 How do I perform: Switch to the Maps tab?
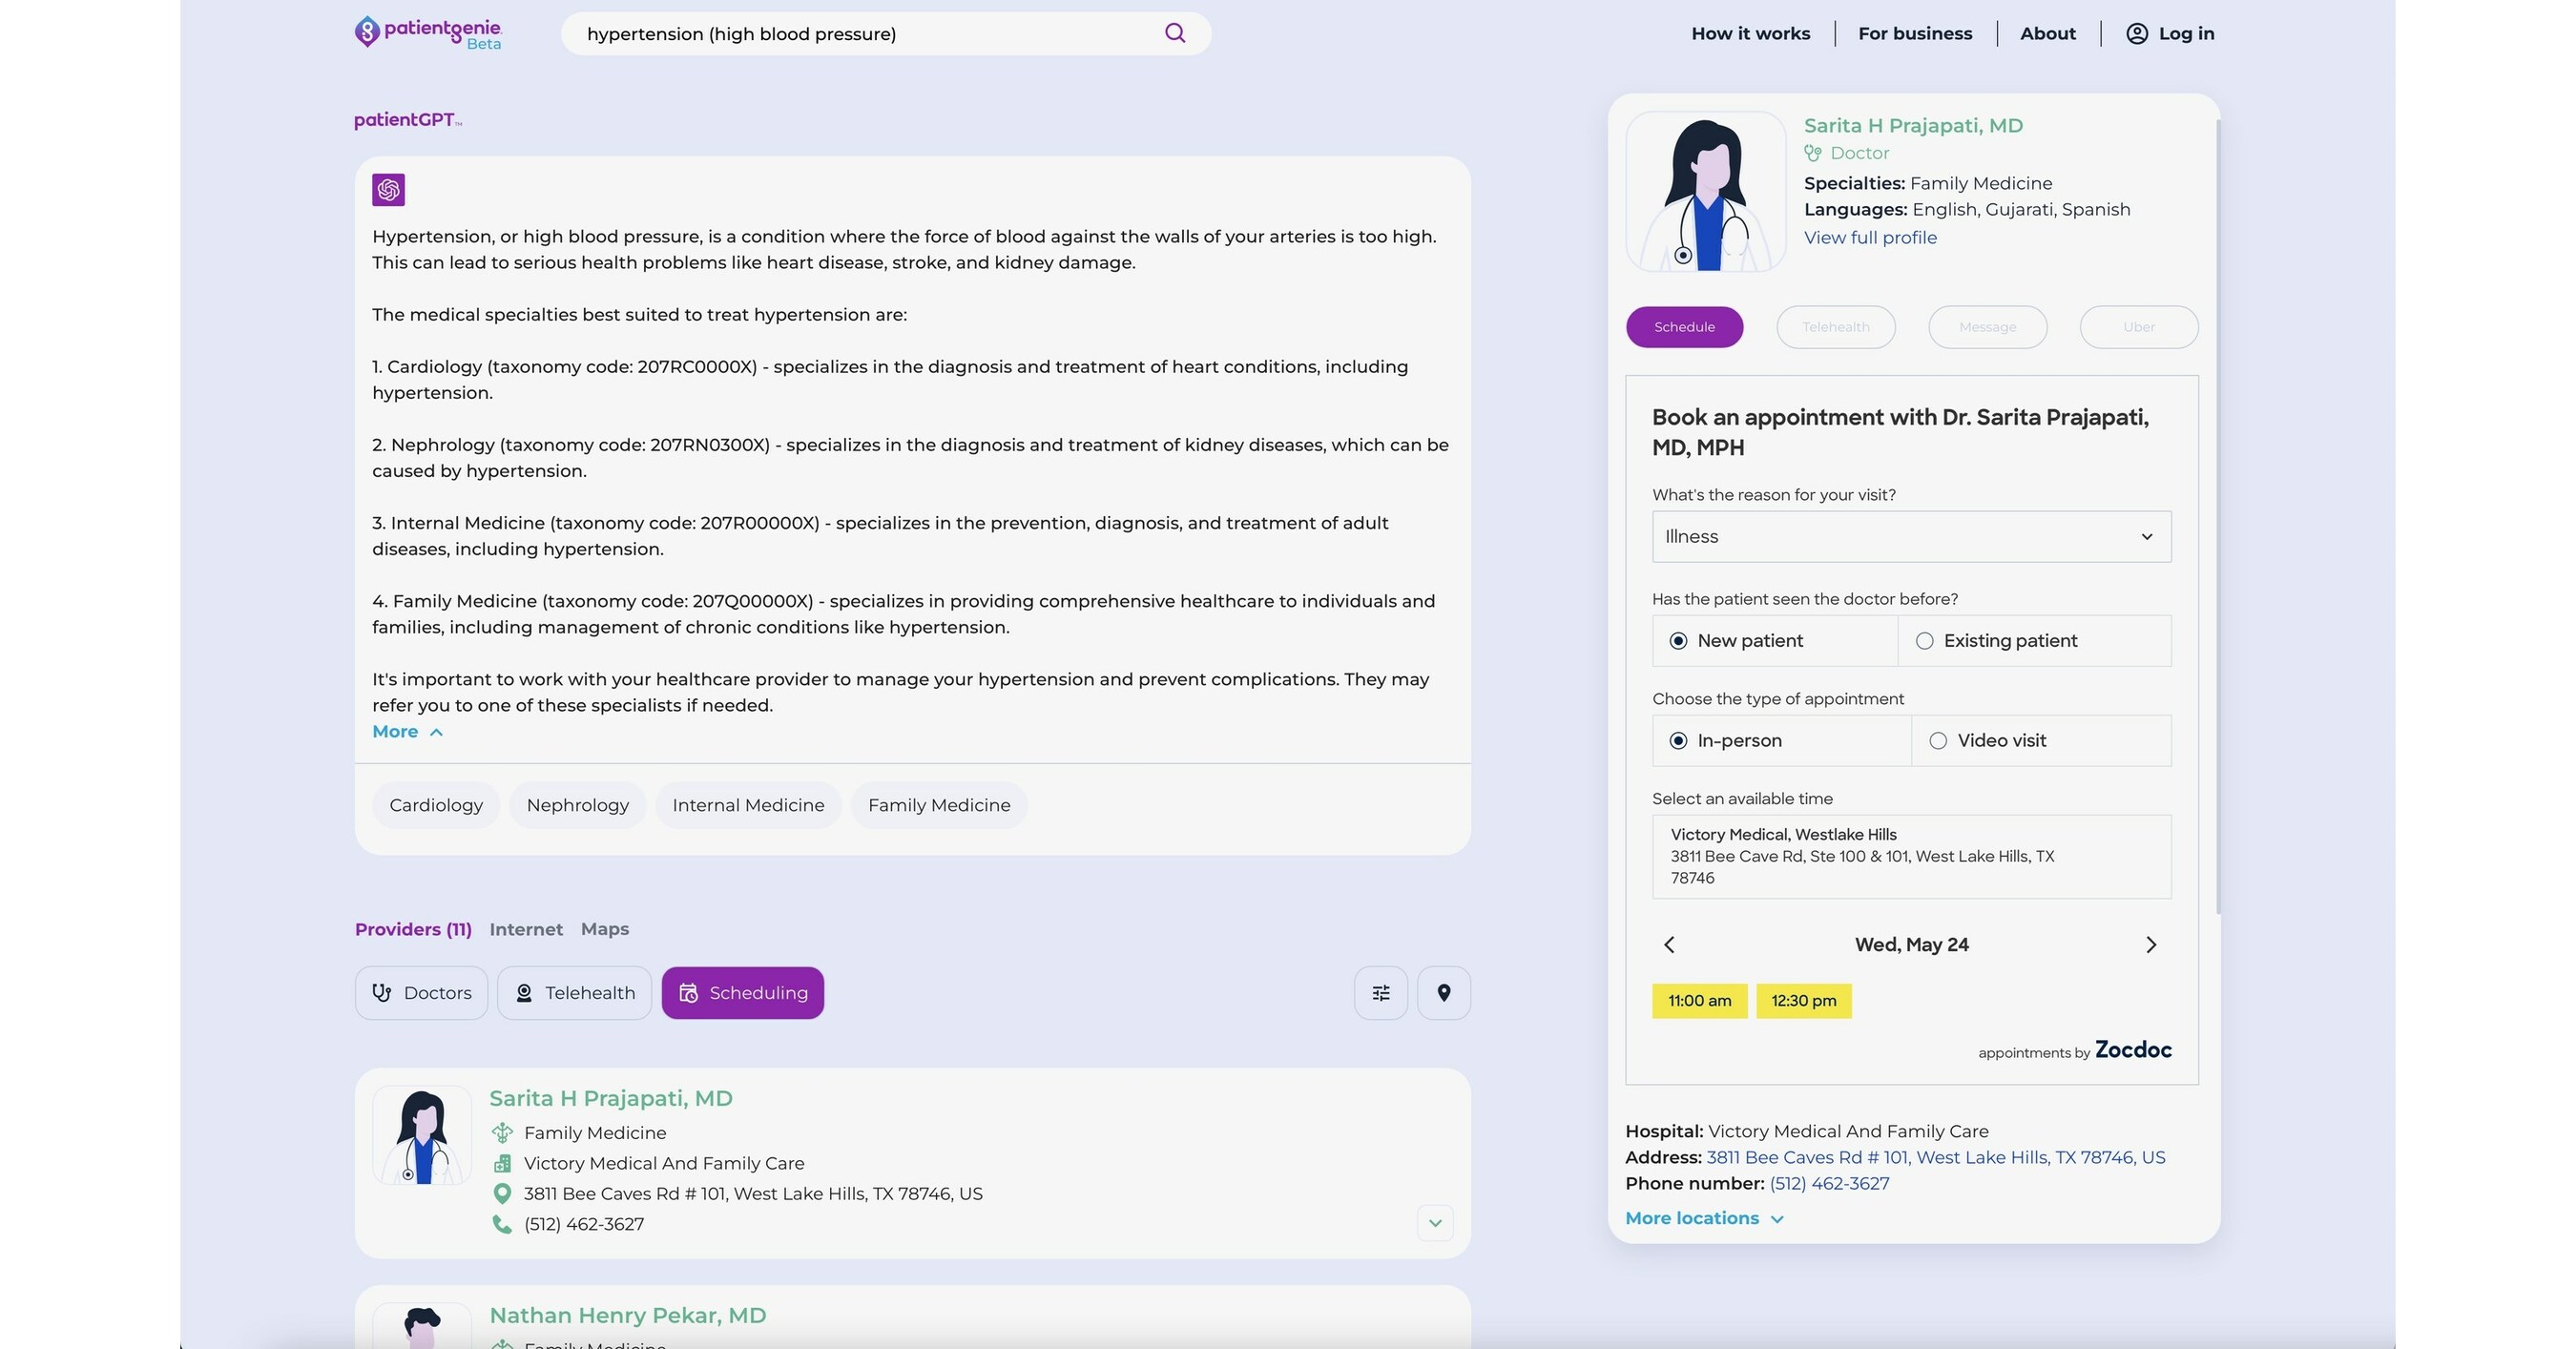click(604, 929)
